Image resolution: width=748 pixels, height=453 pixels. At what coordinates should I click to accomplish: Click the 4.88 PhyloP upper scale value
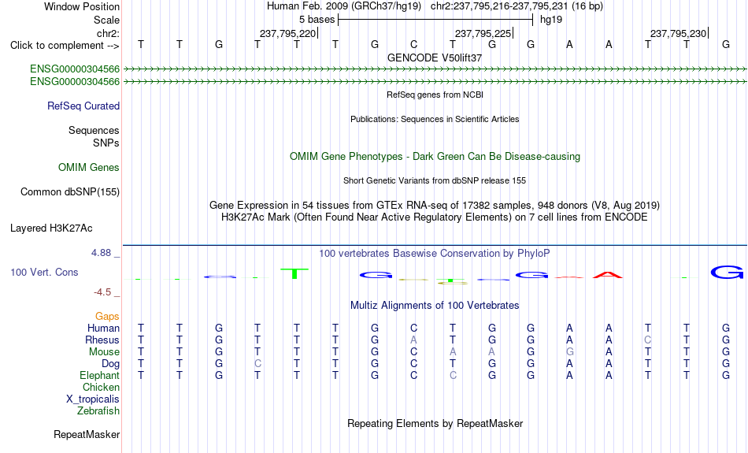click(x=102, y=253)
